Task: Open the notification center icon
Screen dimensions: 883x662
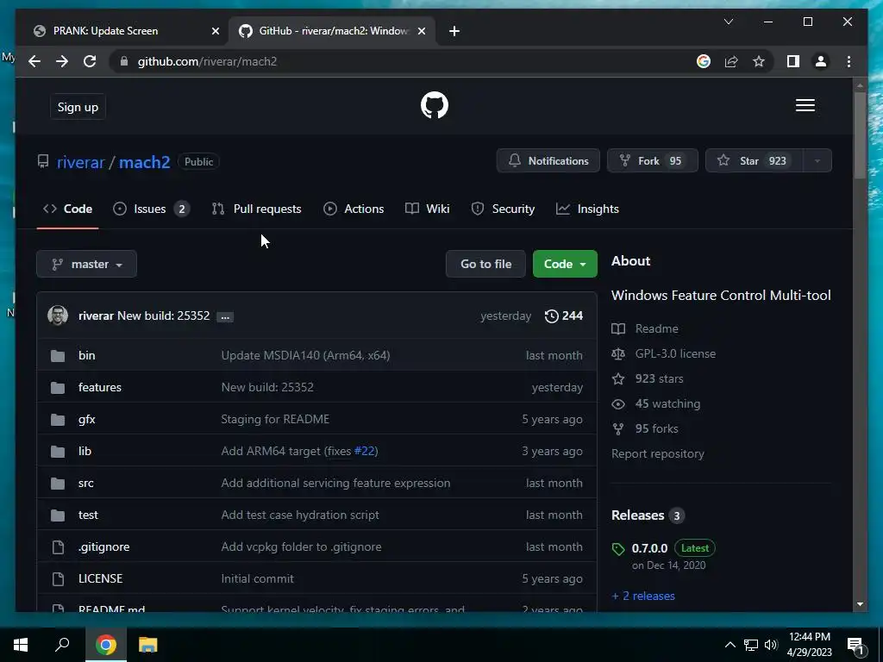Action: 856,645
